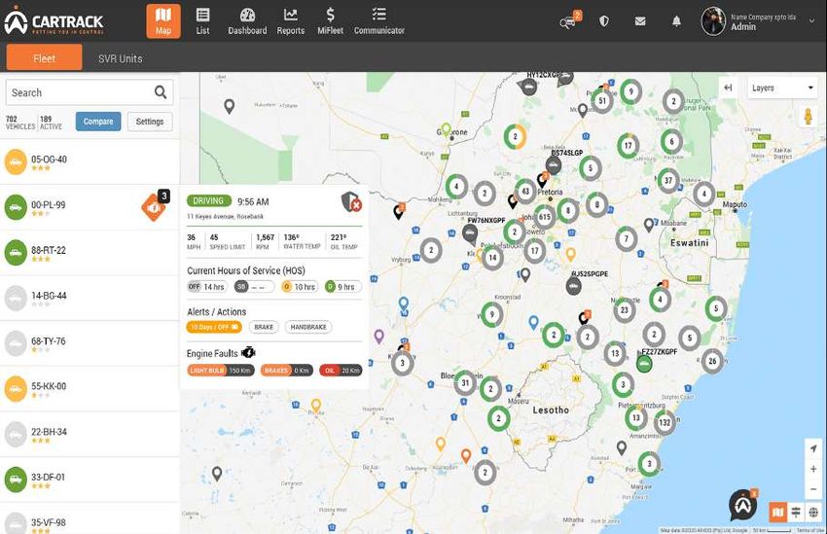
Task: Switch to the List view
Action: 202,21
